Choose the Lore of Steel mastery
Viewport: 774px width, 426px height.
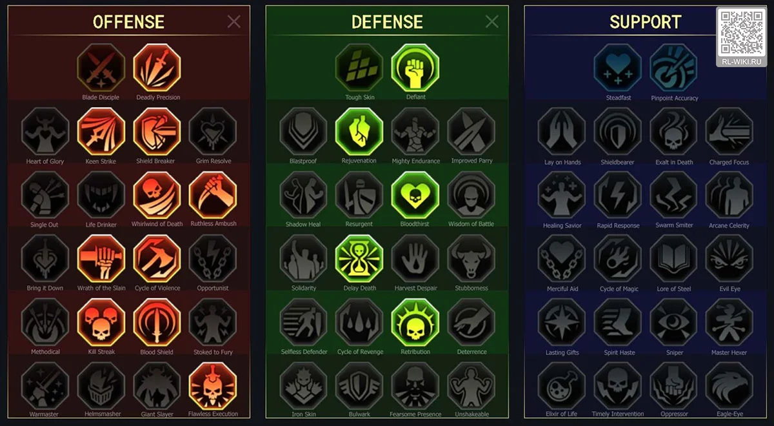[674, 258]
